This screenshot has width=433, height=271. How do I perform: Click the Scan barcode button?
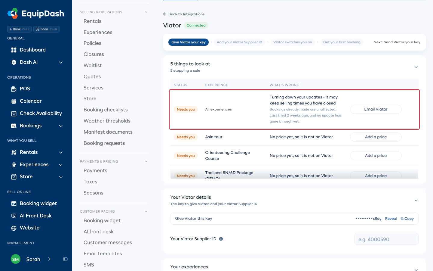click(x=46, y=29)
